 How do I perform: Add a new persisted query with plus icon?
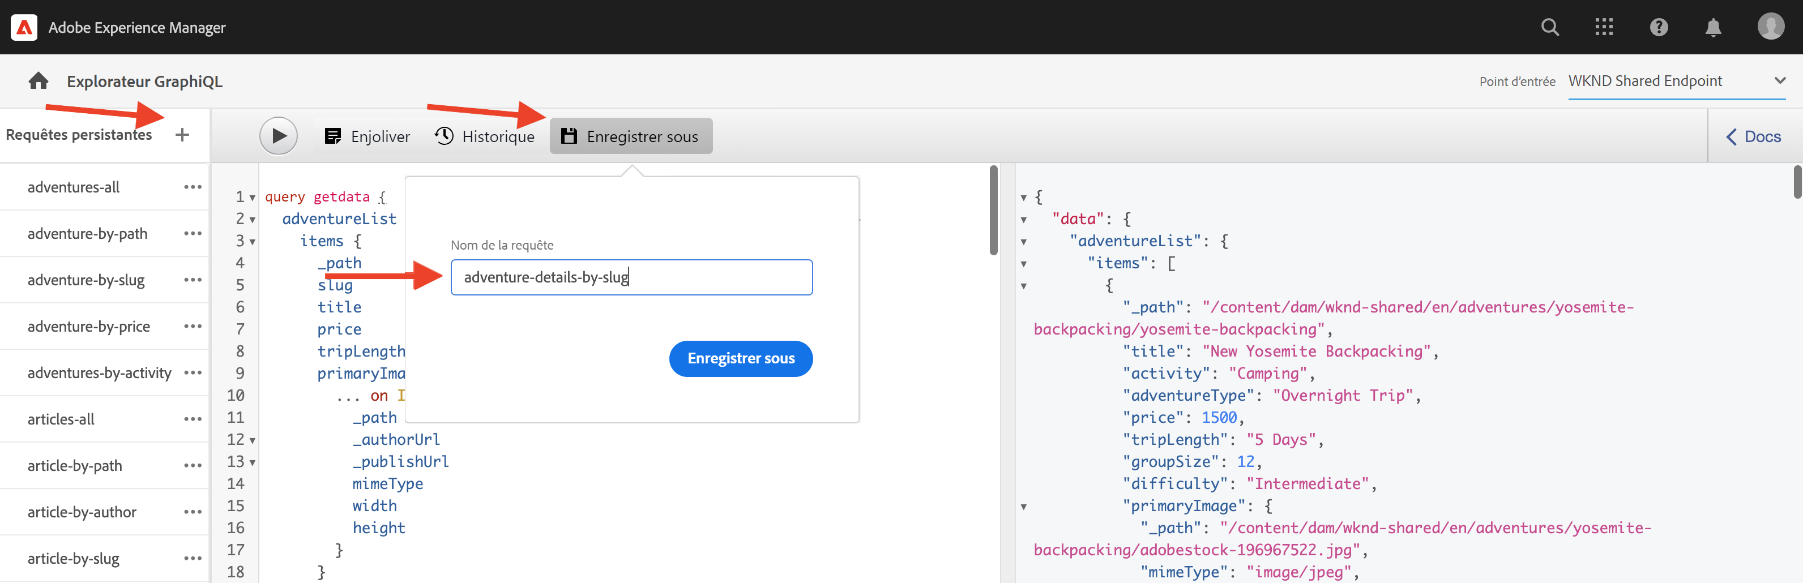tap(182, 134)
